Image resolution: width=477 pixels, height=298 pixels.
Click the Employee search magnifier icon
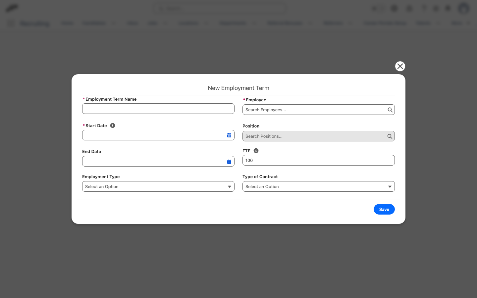click(x=390, y=110)
